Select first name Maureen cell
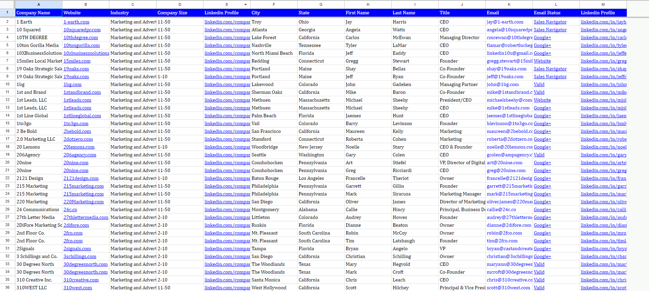649x291 pixels. (368, 132)
